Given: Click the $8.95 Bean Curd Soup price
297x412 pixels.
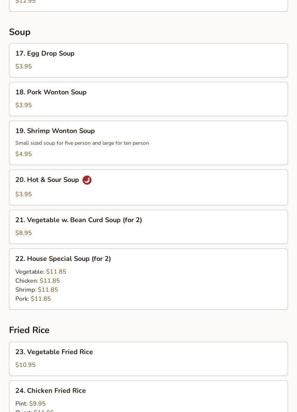Looking at the screenshot, I should point(24,233).
